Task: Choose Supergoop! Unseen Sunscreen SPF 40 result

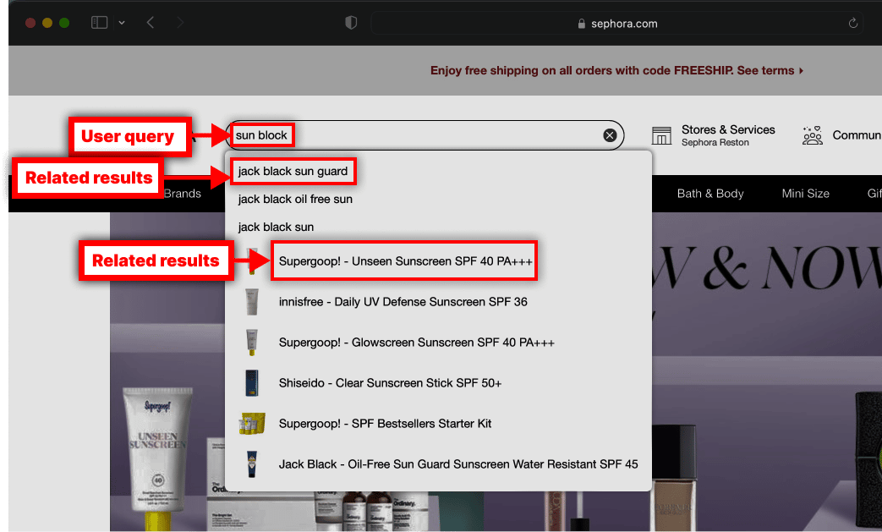Action: [x=404, y=261]
